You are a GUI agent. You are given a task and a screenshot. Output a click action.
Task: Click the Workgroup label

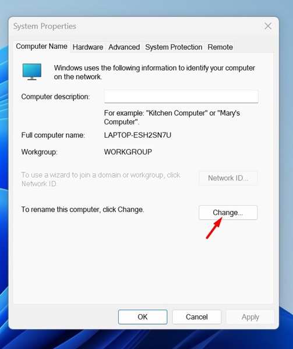point(39,152)
